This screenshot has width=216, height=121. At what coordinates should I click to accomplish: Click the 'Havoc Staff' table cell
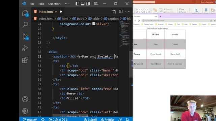click(x=175, y=54)
